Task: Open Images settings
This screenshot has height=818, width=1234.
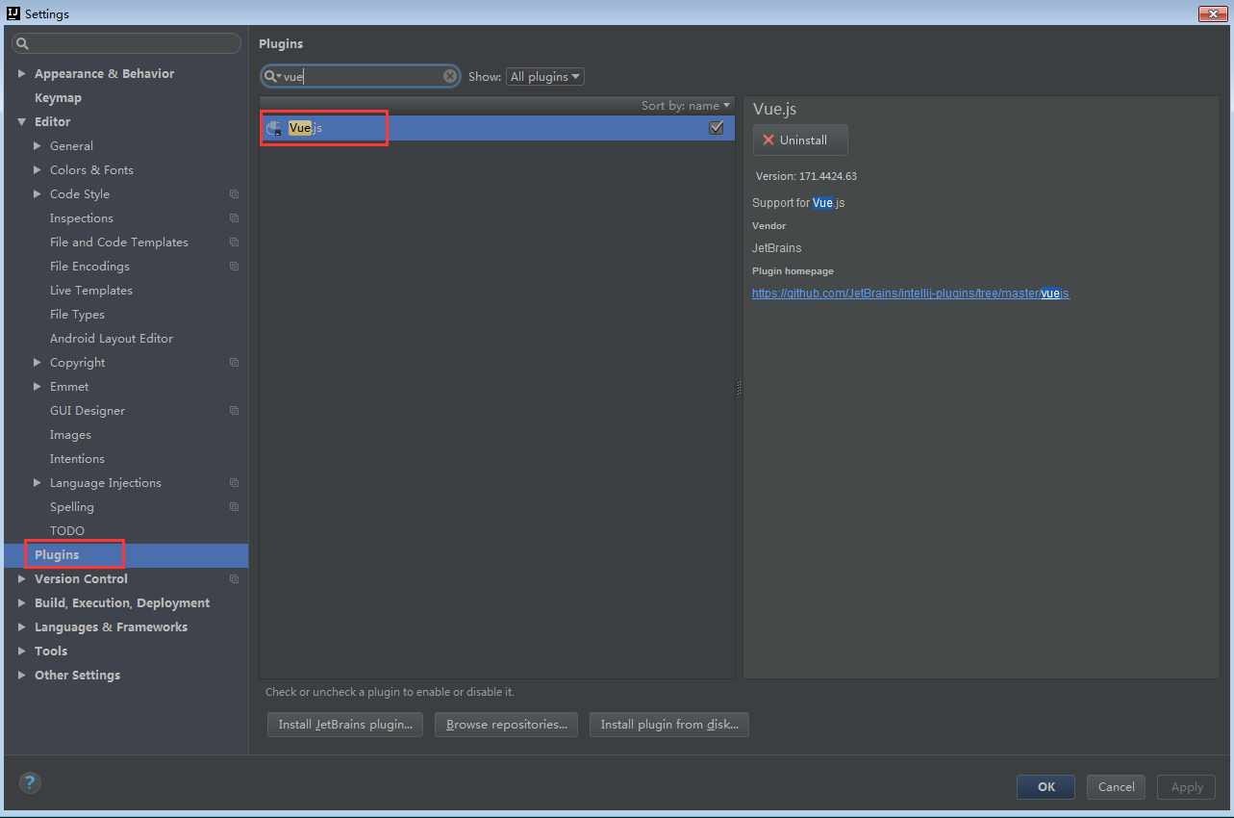Action: point(70,435)
